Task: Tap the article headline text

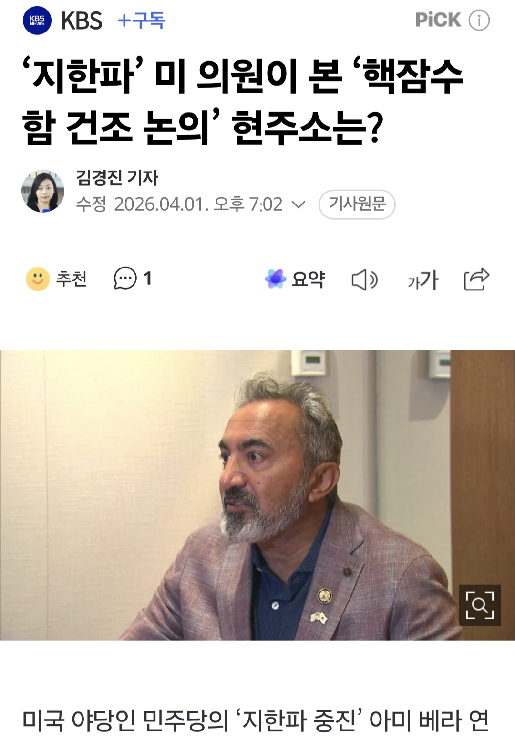Action: click(243, 102)
